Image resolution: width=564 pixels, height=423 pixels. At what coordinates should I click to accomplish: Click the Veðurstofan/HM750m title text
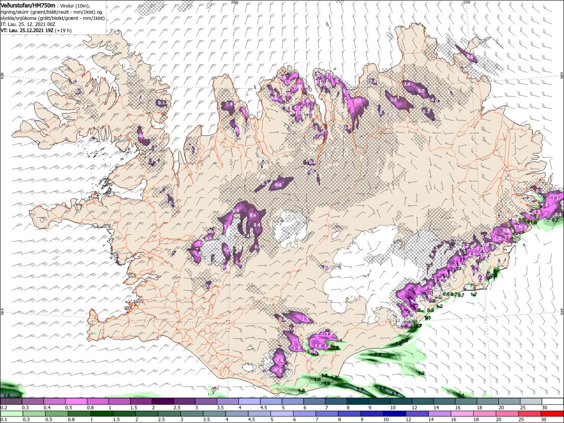(27, 5)
